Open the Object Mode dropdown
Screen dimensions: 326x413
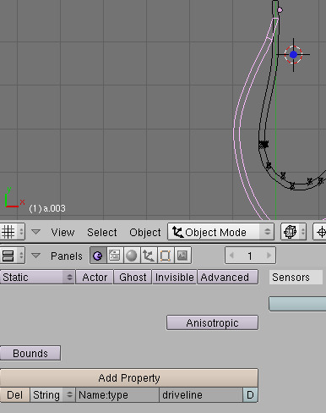[220, 232]
